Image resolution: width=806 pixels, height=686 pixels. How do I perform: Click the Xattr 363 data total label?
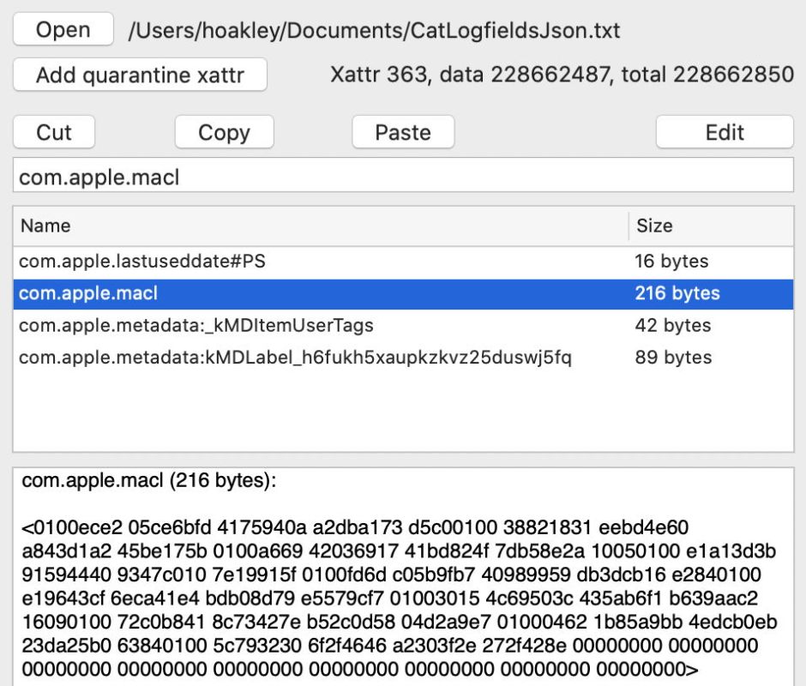pyautogui.click(x=562, y=75)
